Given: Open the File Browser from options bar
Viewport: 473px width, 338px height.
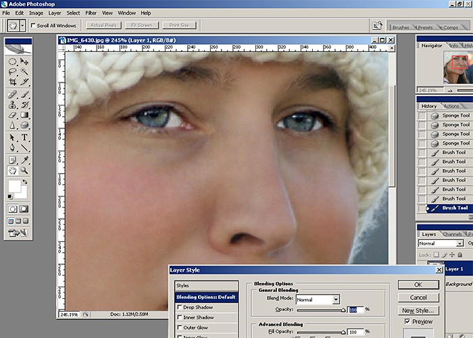Looking at the screenshot, I should (x=377, y=26).
